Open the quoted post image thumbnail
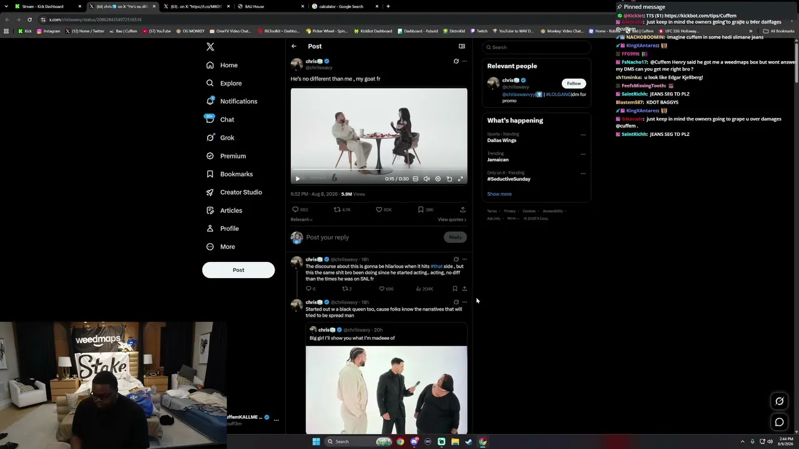This screenshot has height=449, width=799. tap(386, 389)
